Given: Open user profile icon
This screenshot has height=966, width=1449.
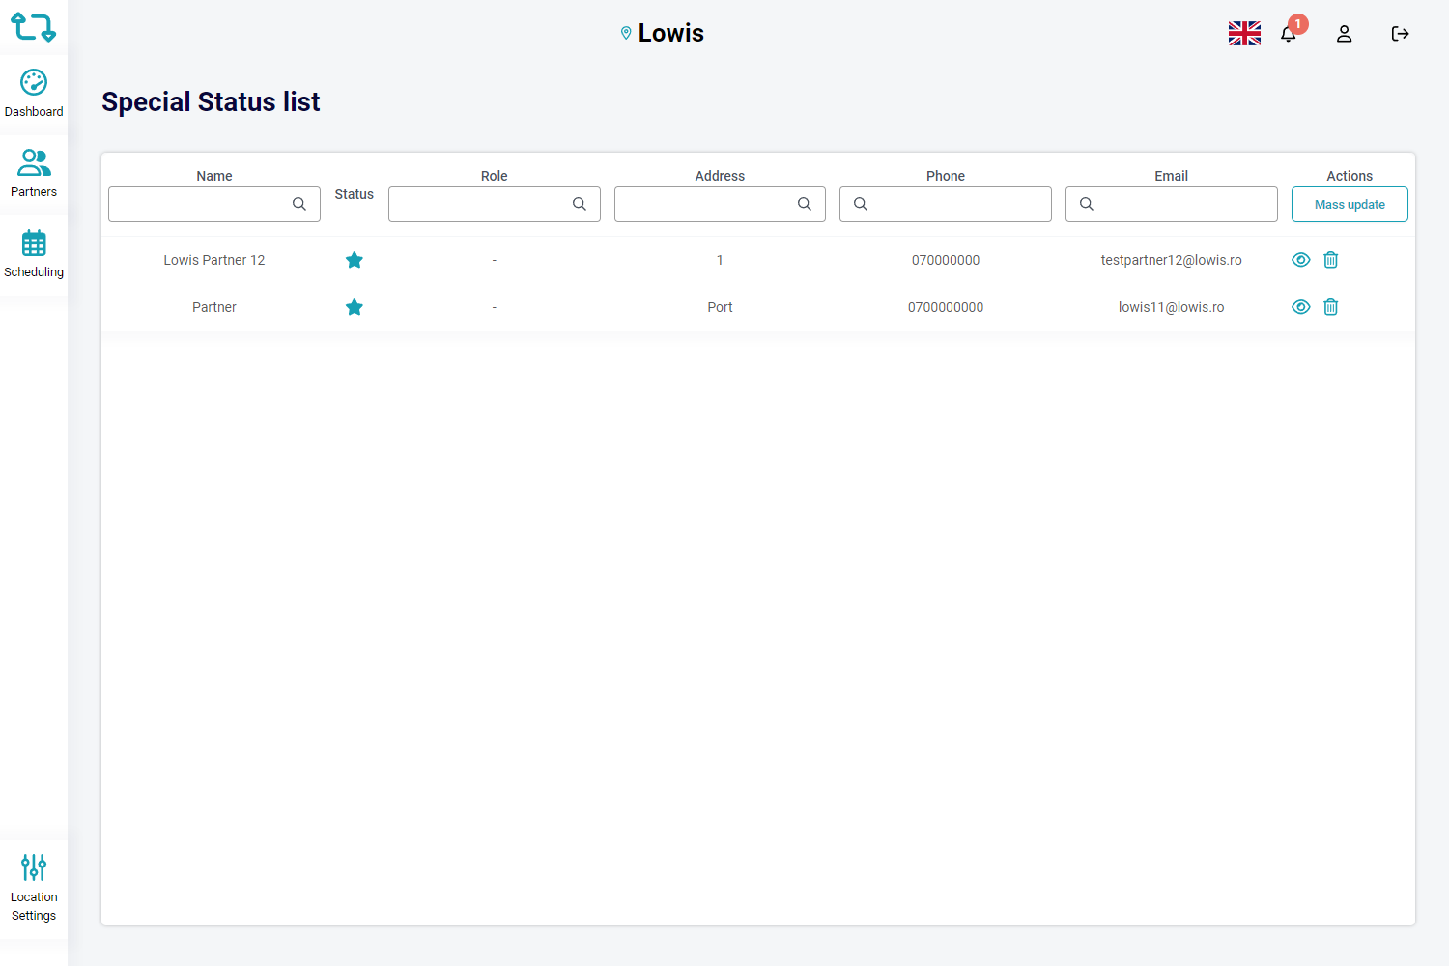Looking at the screenshot, I should coord(1344,34).
